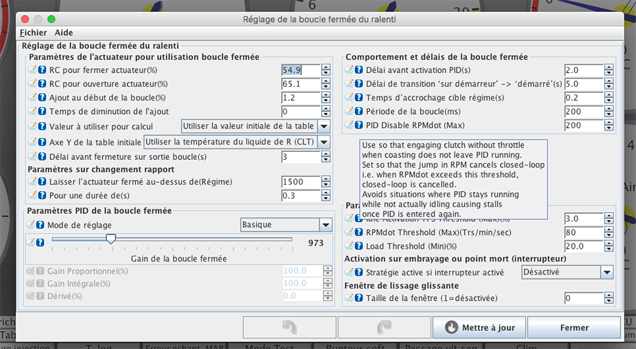Click note pencil icon for RC pour ouverture actuateur
Screen dimensions: 636x349
coord(32,84)
